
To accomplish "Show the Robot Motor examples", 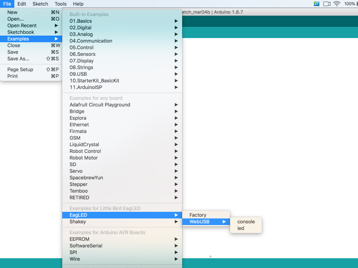I will [x=122, y=157].
